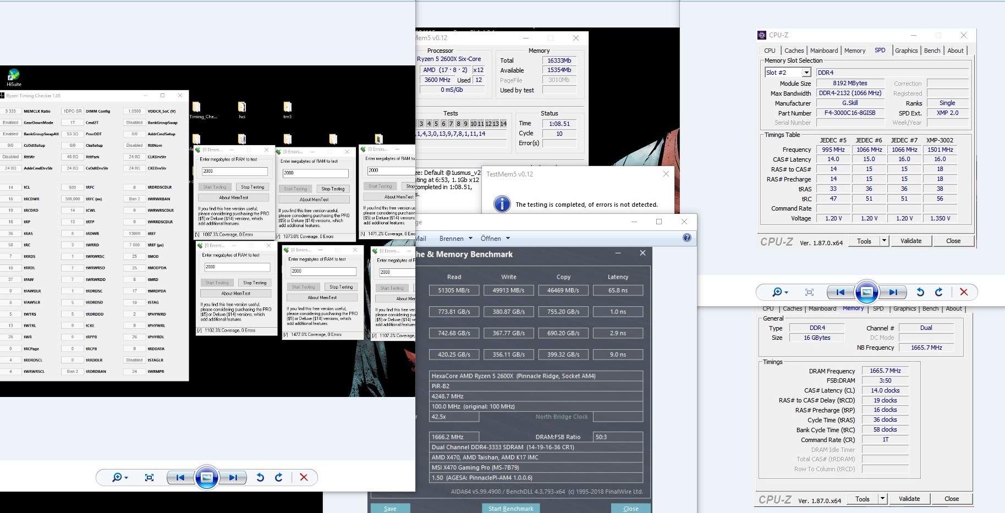Image resolution: width=1005 pixels, height=513 pixels.
Task: Click the DDR4-2132 (1066 MHz) Max Bandwidth value
Action: [x=850, y=93]
